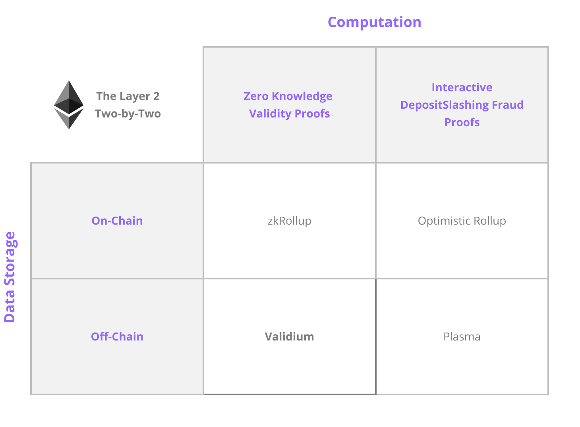Select the word Storage in vertical label
The width and height of the screenshot is (580, 427).
click(10, 259)
